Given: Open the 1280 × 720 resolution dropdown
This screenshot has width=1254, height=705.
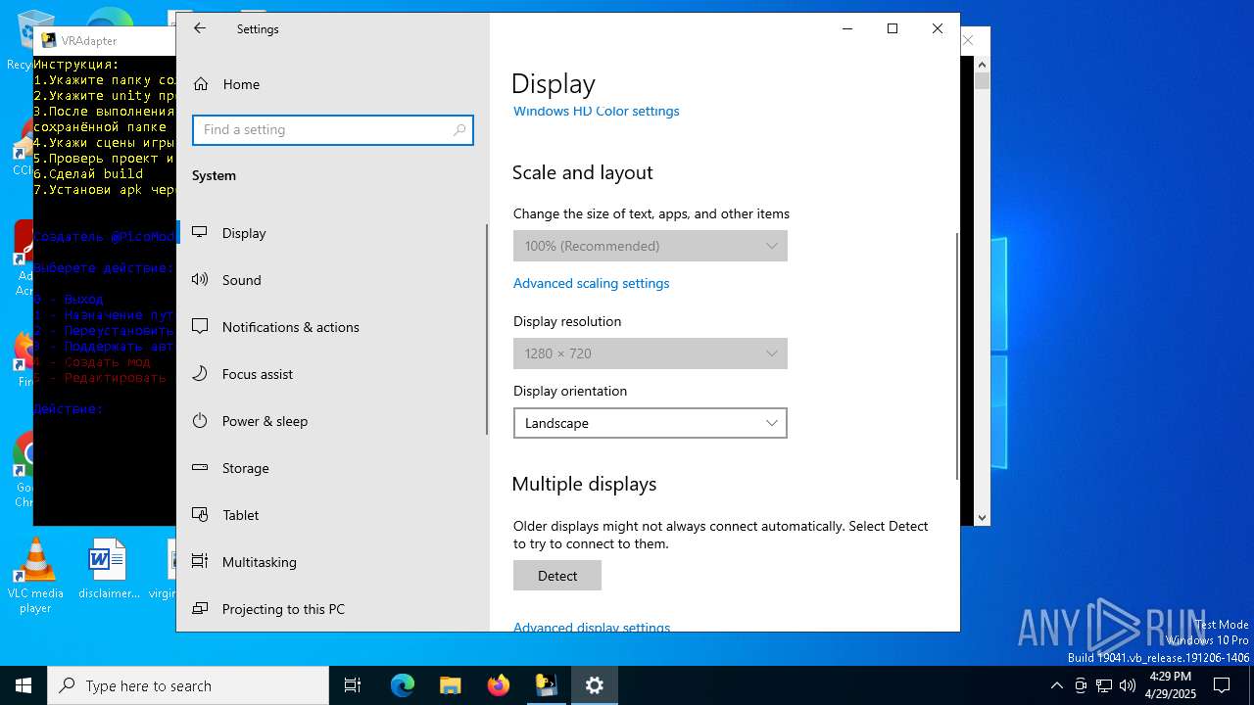Looking at the screenshot, I should 651,353.
